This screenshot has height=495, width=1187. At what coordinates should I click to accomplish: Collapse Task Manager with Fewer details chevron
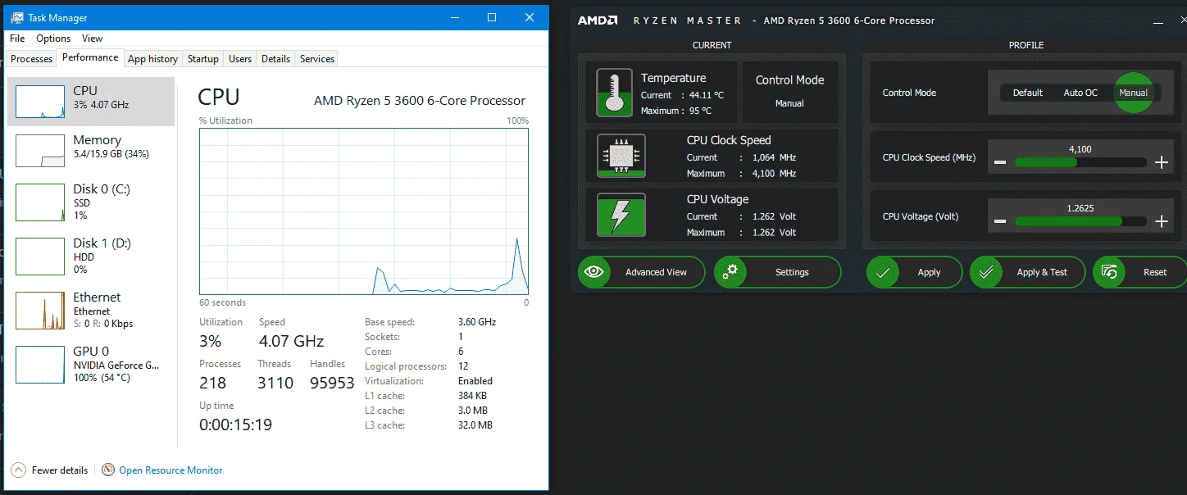18,470
